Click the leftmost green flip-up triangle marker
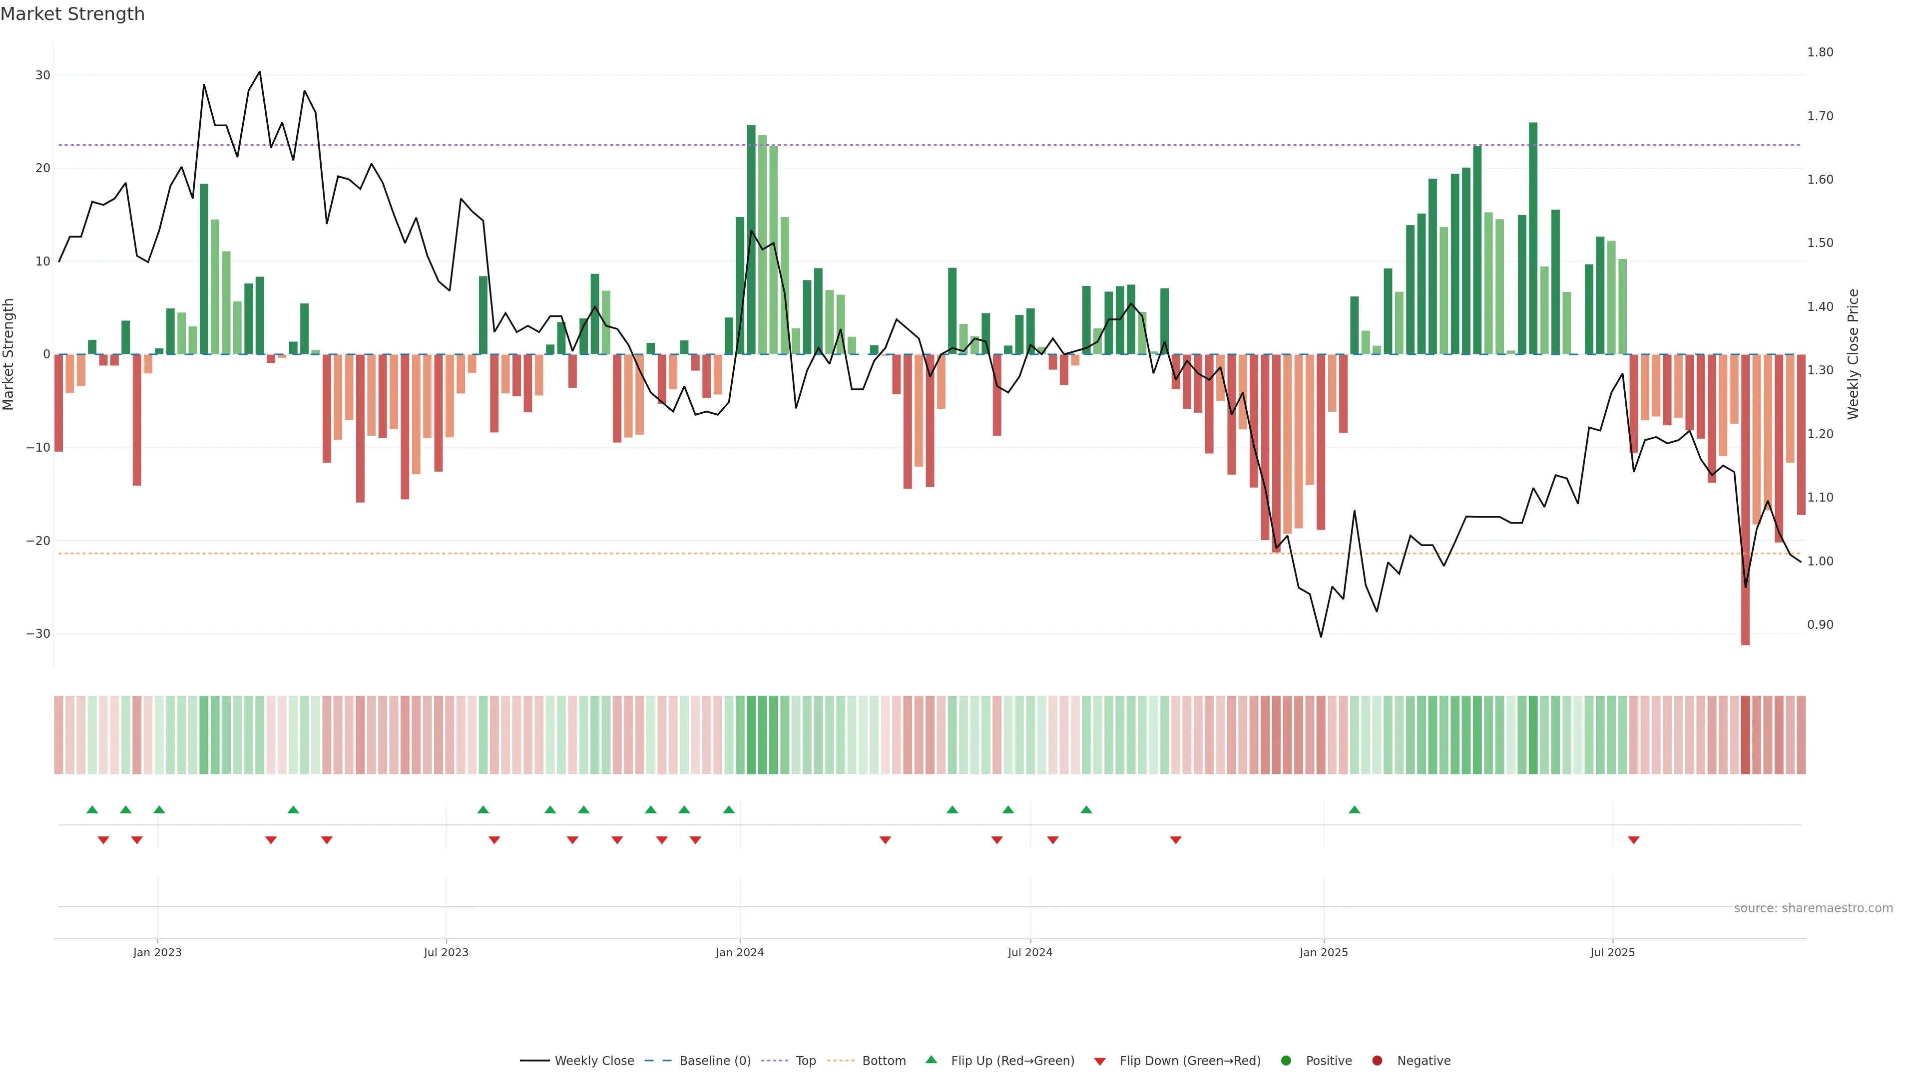This screenshot has width=1918, height=1078. point(92,809)
